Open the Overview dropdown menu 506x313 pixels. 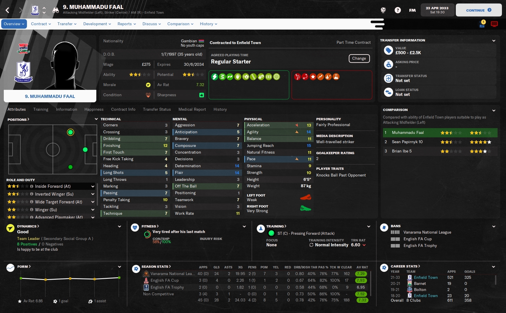[x=14, y=24]
